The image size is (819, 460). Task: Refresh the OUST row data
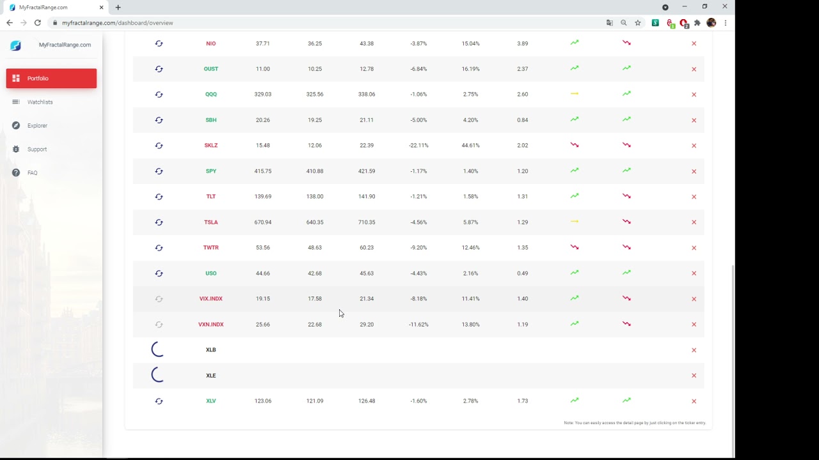159,69
